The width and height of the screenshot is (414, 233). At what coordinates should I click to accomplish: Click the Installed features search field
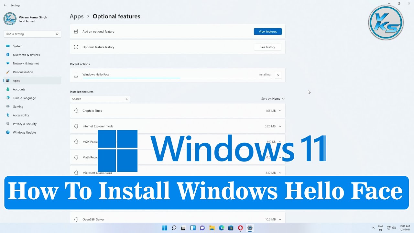click(100, 99)
